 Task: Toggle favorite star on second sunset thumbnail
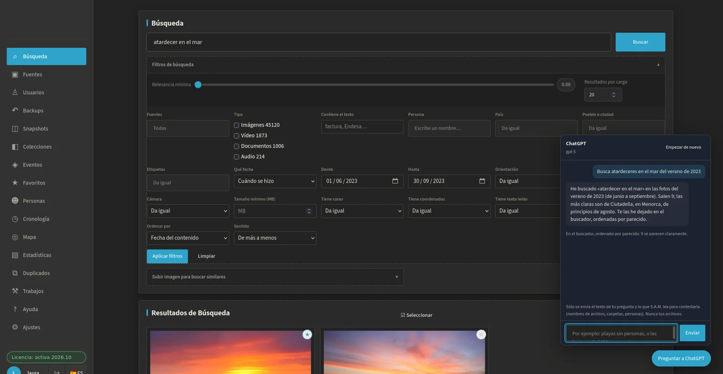coord(481,334)
